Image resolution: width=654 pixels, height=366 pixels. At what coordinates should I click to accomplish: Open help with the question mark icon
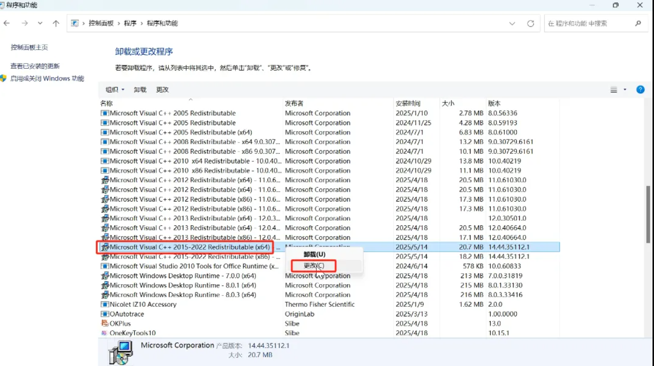tap(640, 89)
